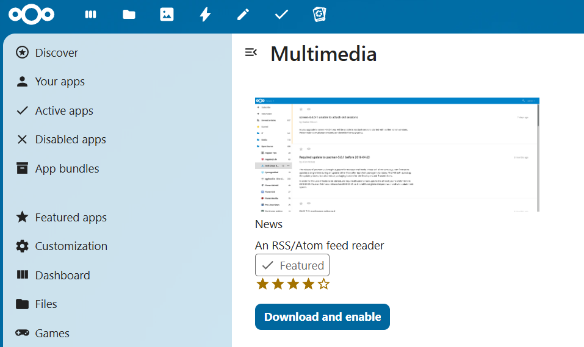Click Download and enable button
The height and width of the screenshot is (347, 584).
point(322,317)
